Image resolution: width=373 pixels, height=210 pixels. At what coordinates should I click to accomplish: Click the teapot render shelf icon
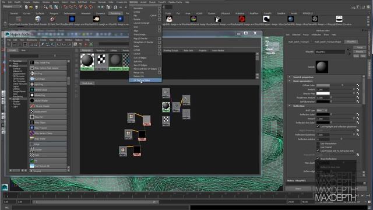(x=96, y=19)
